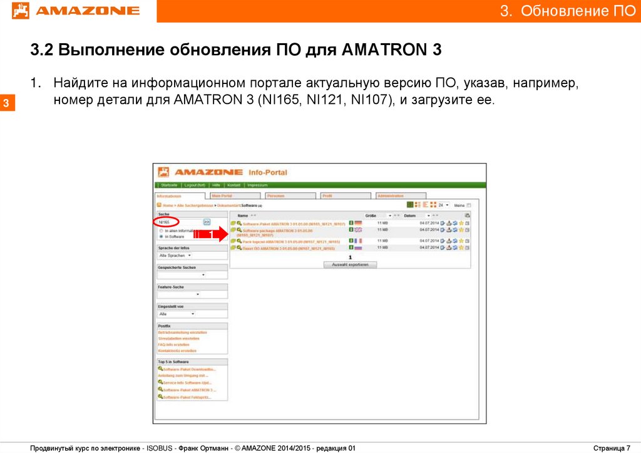641x453 pixels.
Task: Click the 'Auswahl exportieren' button
Action: [350, 265]
